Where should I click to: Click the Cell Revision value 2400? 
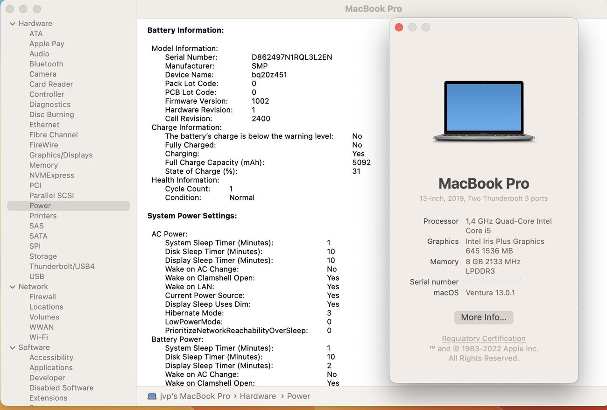point(261,119)
